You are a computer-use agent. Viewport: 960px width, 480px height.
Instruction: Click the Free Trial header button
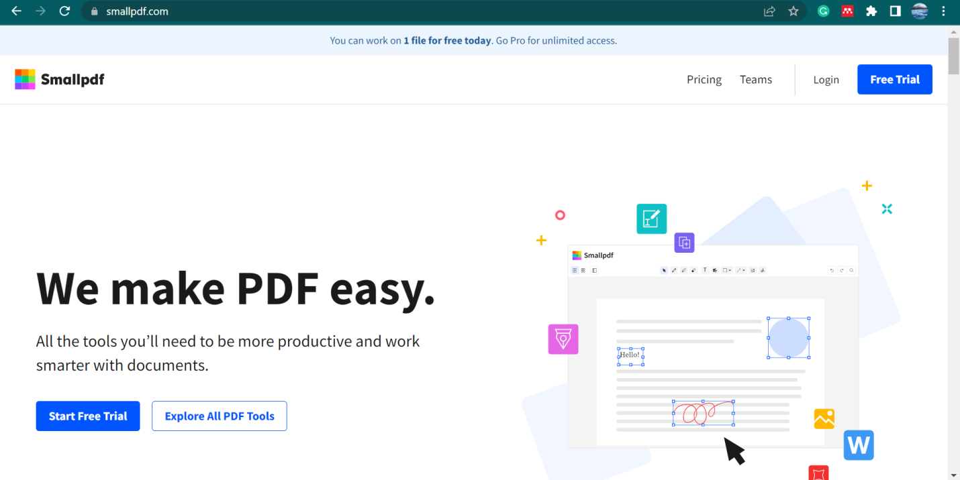[x=895, y=79]
